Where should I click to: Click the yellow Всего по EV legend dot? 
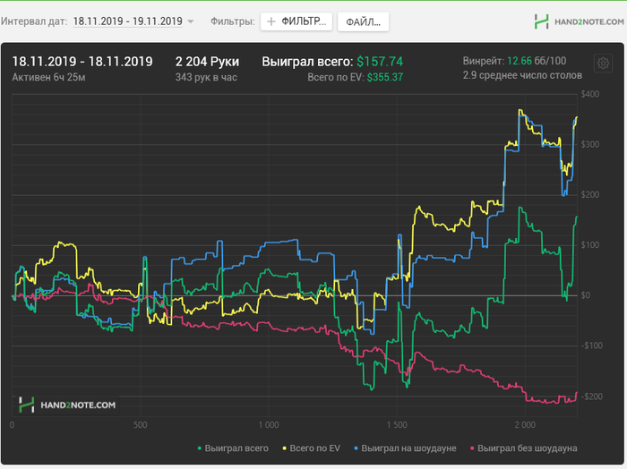pos(285,448)
